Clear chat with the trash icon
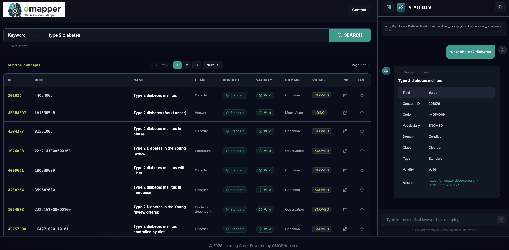The image size is (509, 250). [500, 7]
